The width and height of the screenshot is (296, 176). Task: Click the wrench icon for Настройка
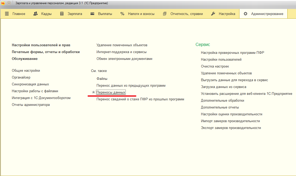213,14
